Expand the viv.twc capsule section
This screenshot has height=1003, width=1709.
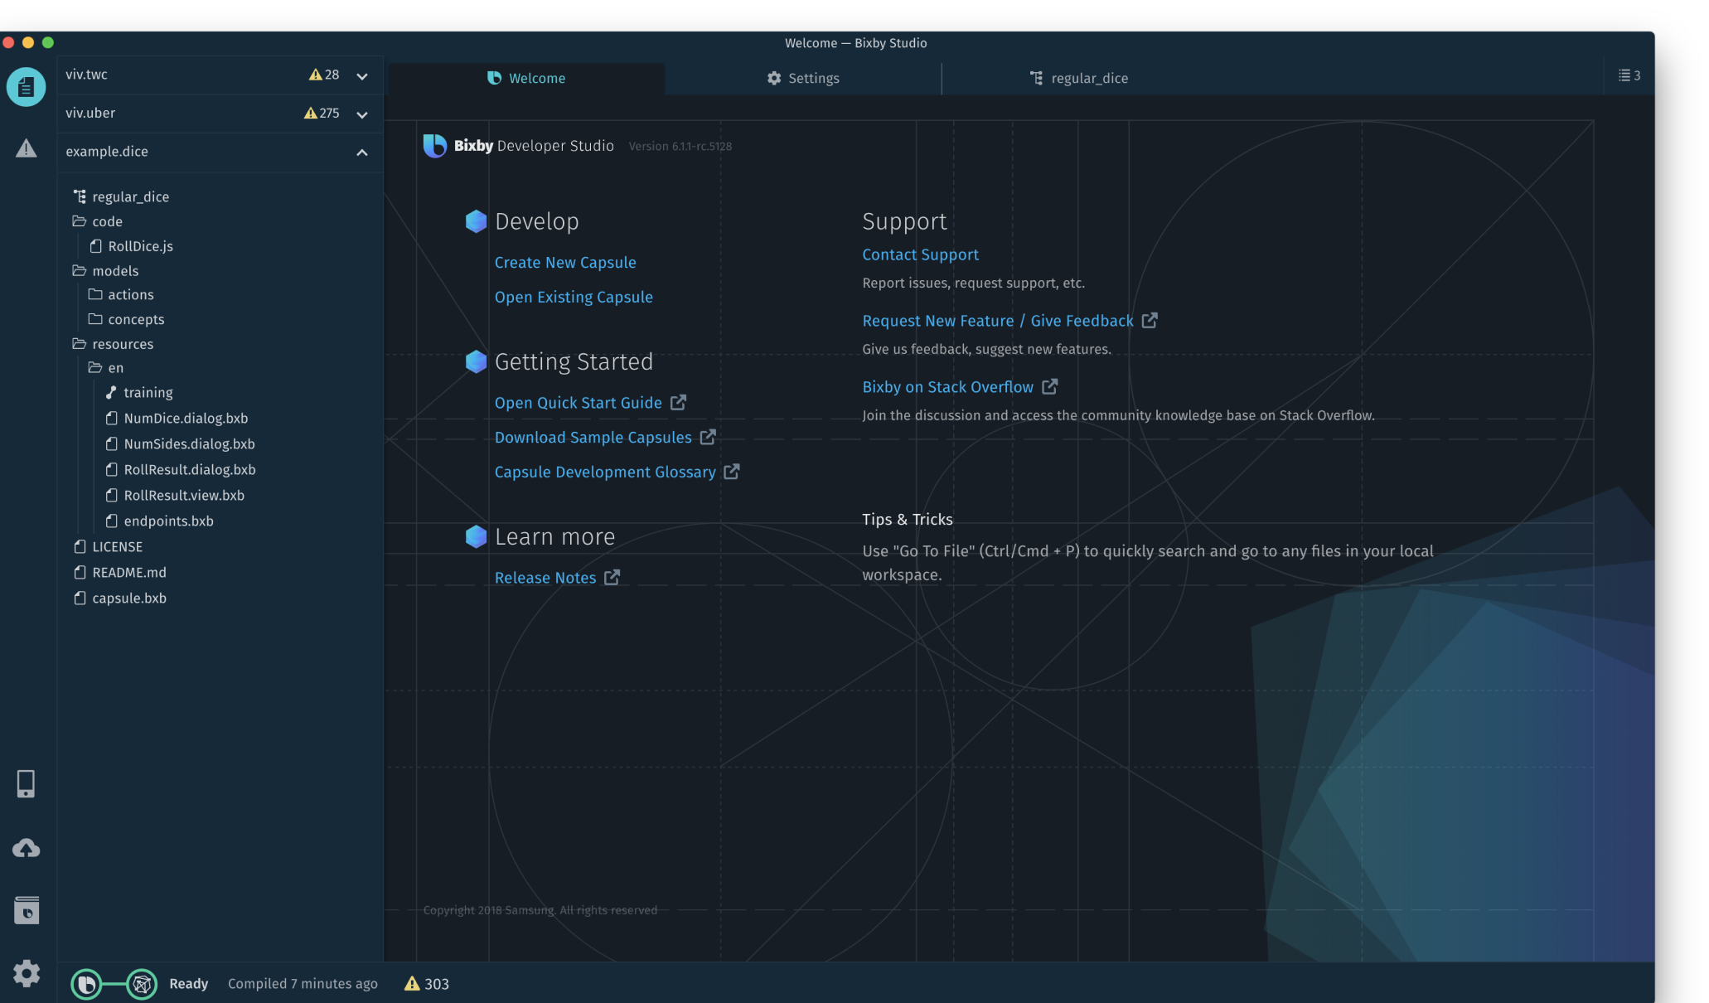362,75
